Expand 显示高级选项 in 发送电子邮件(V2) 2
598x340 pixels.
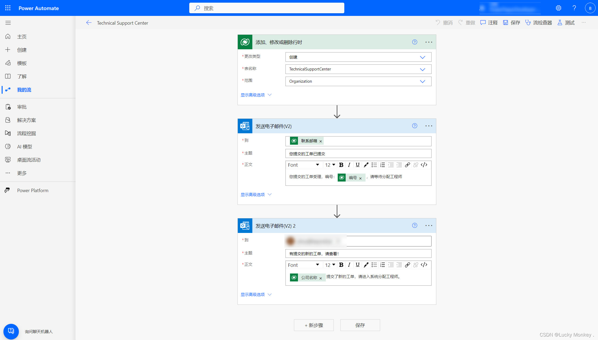(x=256, y=294)
